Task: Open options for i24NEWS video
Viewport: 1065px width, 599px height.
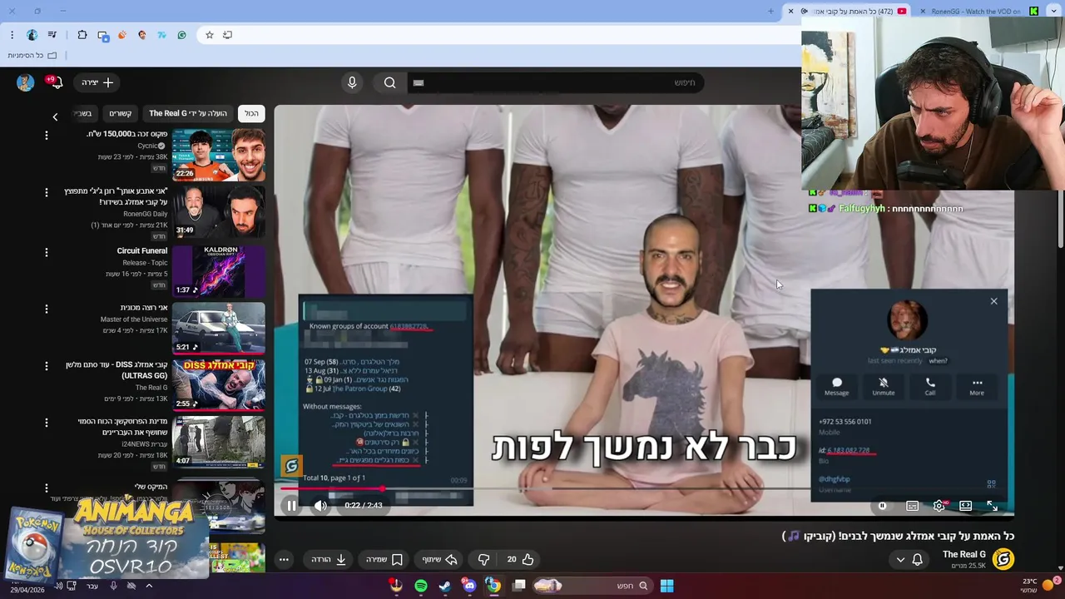Action: pyautogui.click(x=47, y=423)
